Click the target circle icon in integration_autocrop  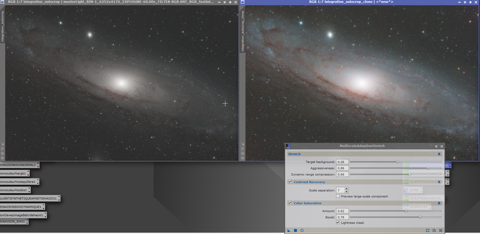(2, 158)
